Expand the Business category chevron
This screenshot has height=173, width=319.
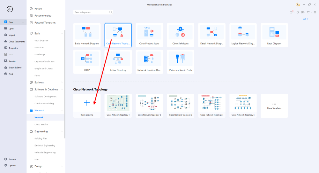pos(62,83)
